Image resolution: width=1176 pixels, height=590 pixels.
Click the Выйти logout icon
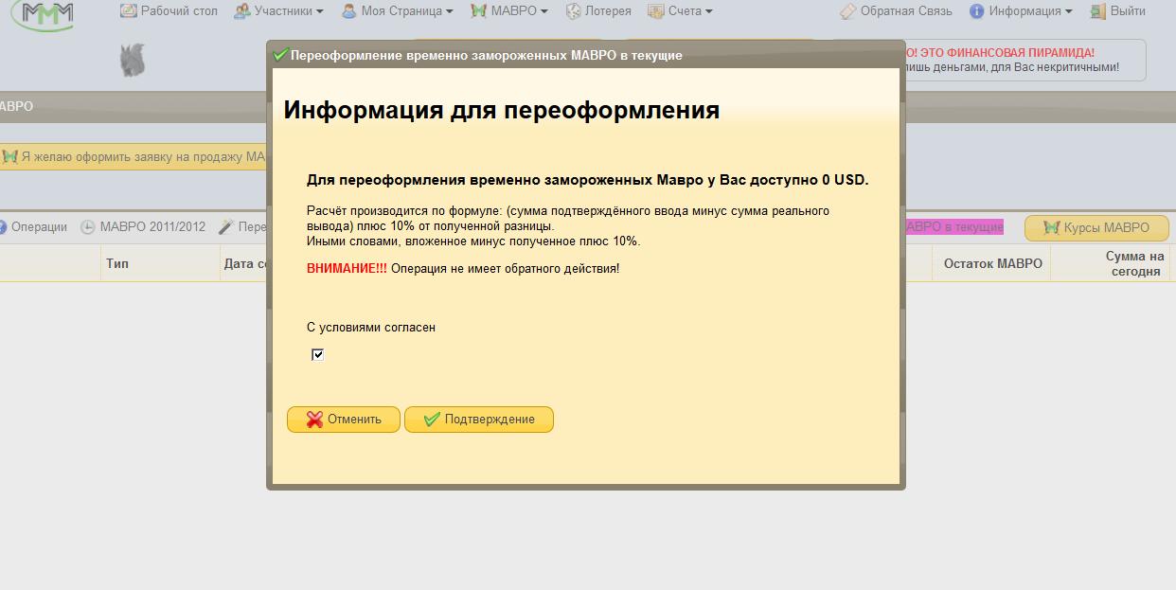click(1098, 11)
